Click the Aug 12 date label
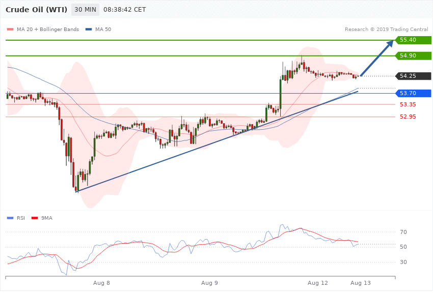 tap(317, 283)
